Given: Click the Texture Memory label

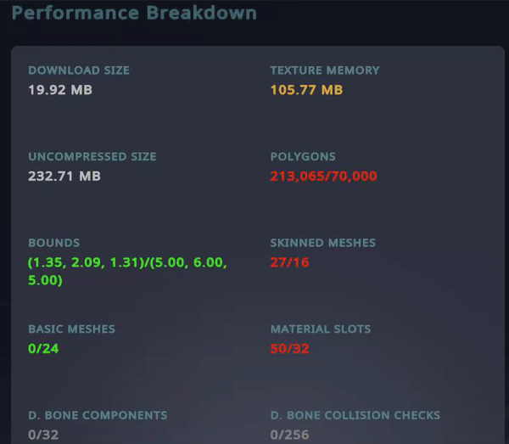Looking at the screenshot, I should [x=325, y=70].
